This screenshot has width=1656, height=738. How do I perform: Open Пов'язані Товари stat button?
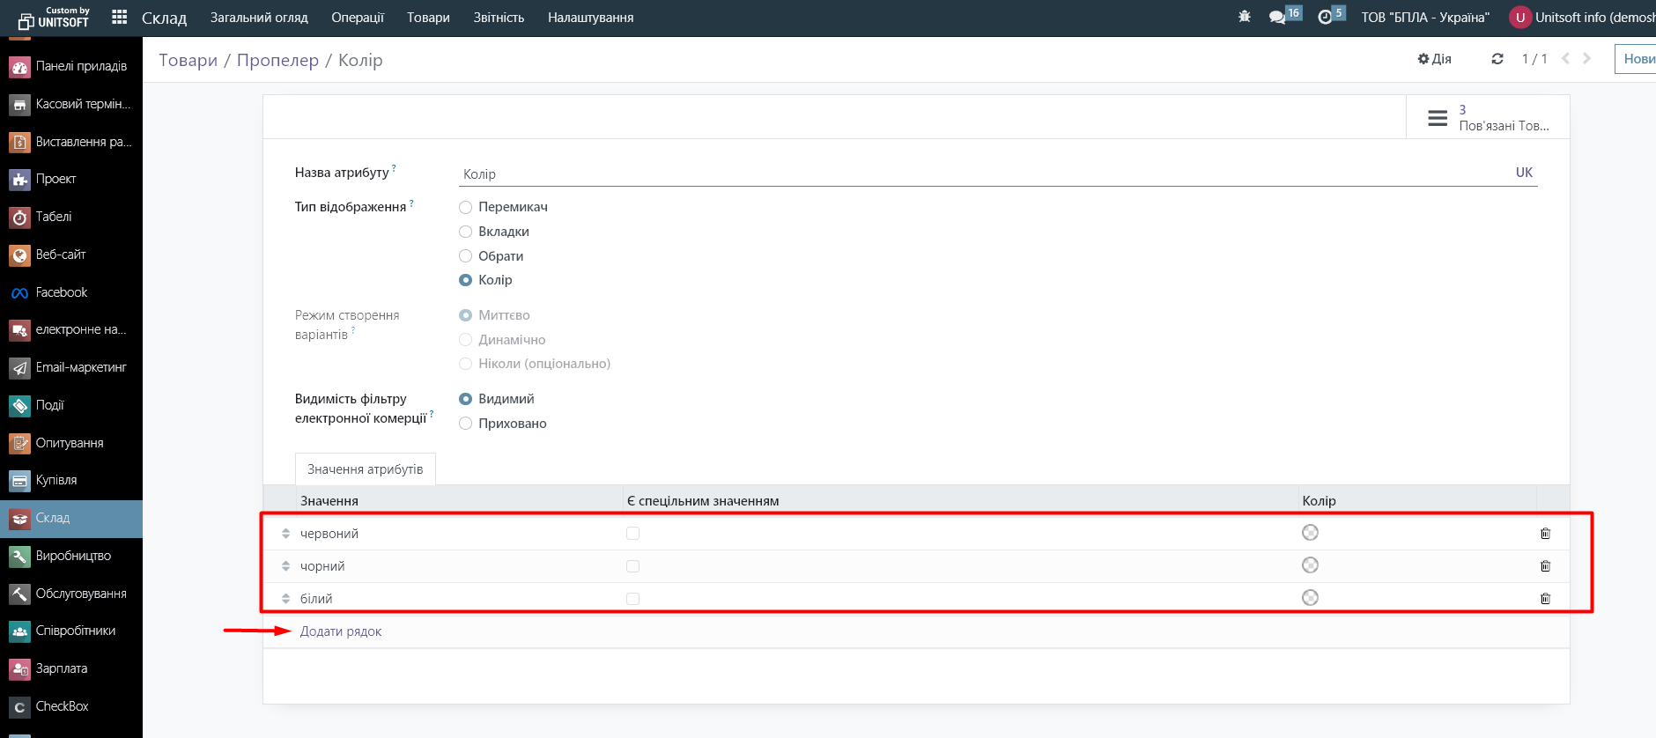point(1488,118)
